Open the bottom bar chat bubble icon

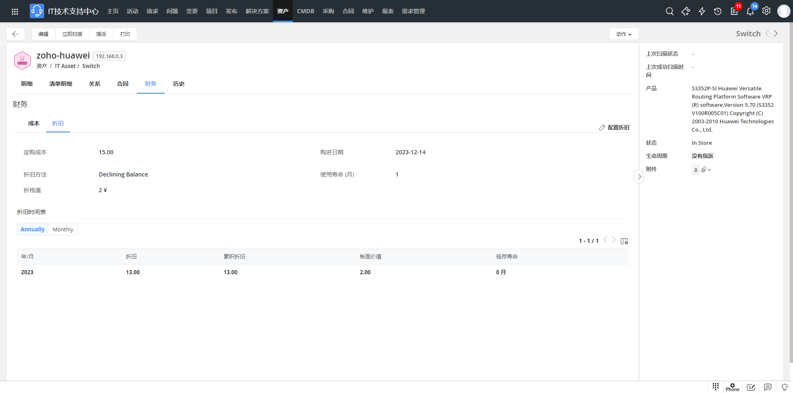click(768, 387)
